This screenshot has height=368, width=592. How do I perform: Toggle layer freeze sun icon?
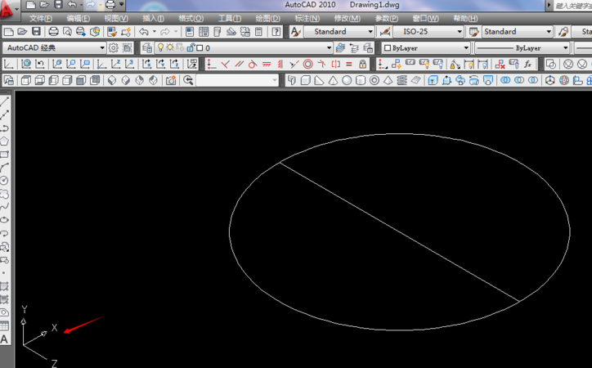pos(170,48)
